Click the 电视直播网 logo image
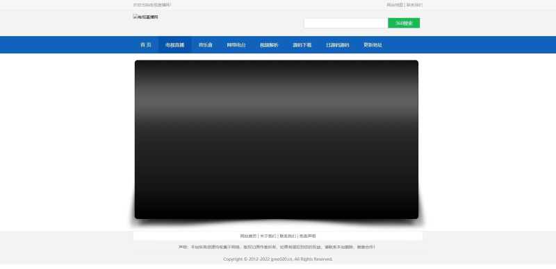The width and height of the screenshot is (556, 269). pos(146,17)
